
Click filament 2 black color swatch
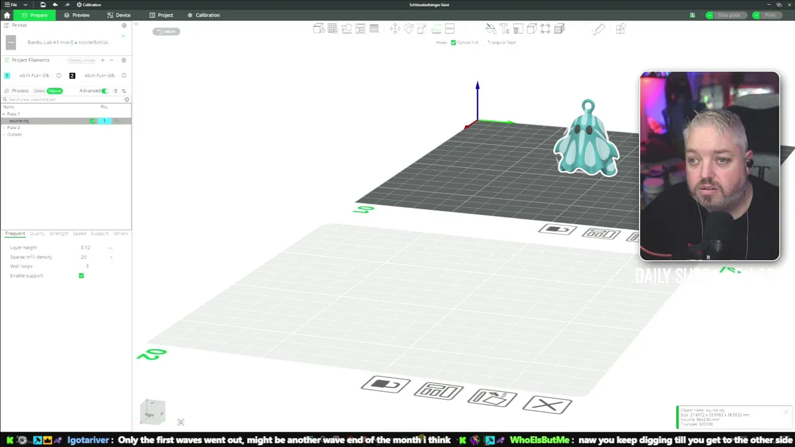[72, 76]
